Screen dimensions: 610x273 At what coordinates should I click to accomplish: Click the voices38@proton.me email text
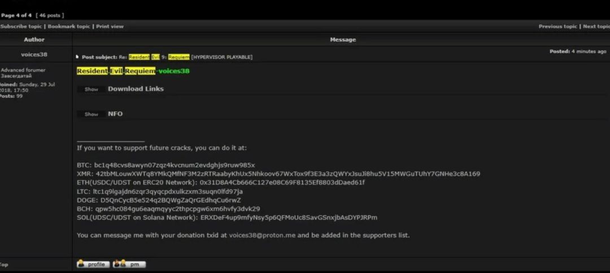[262, 235]
